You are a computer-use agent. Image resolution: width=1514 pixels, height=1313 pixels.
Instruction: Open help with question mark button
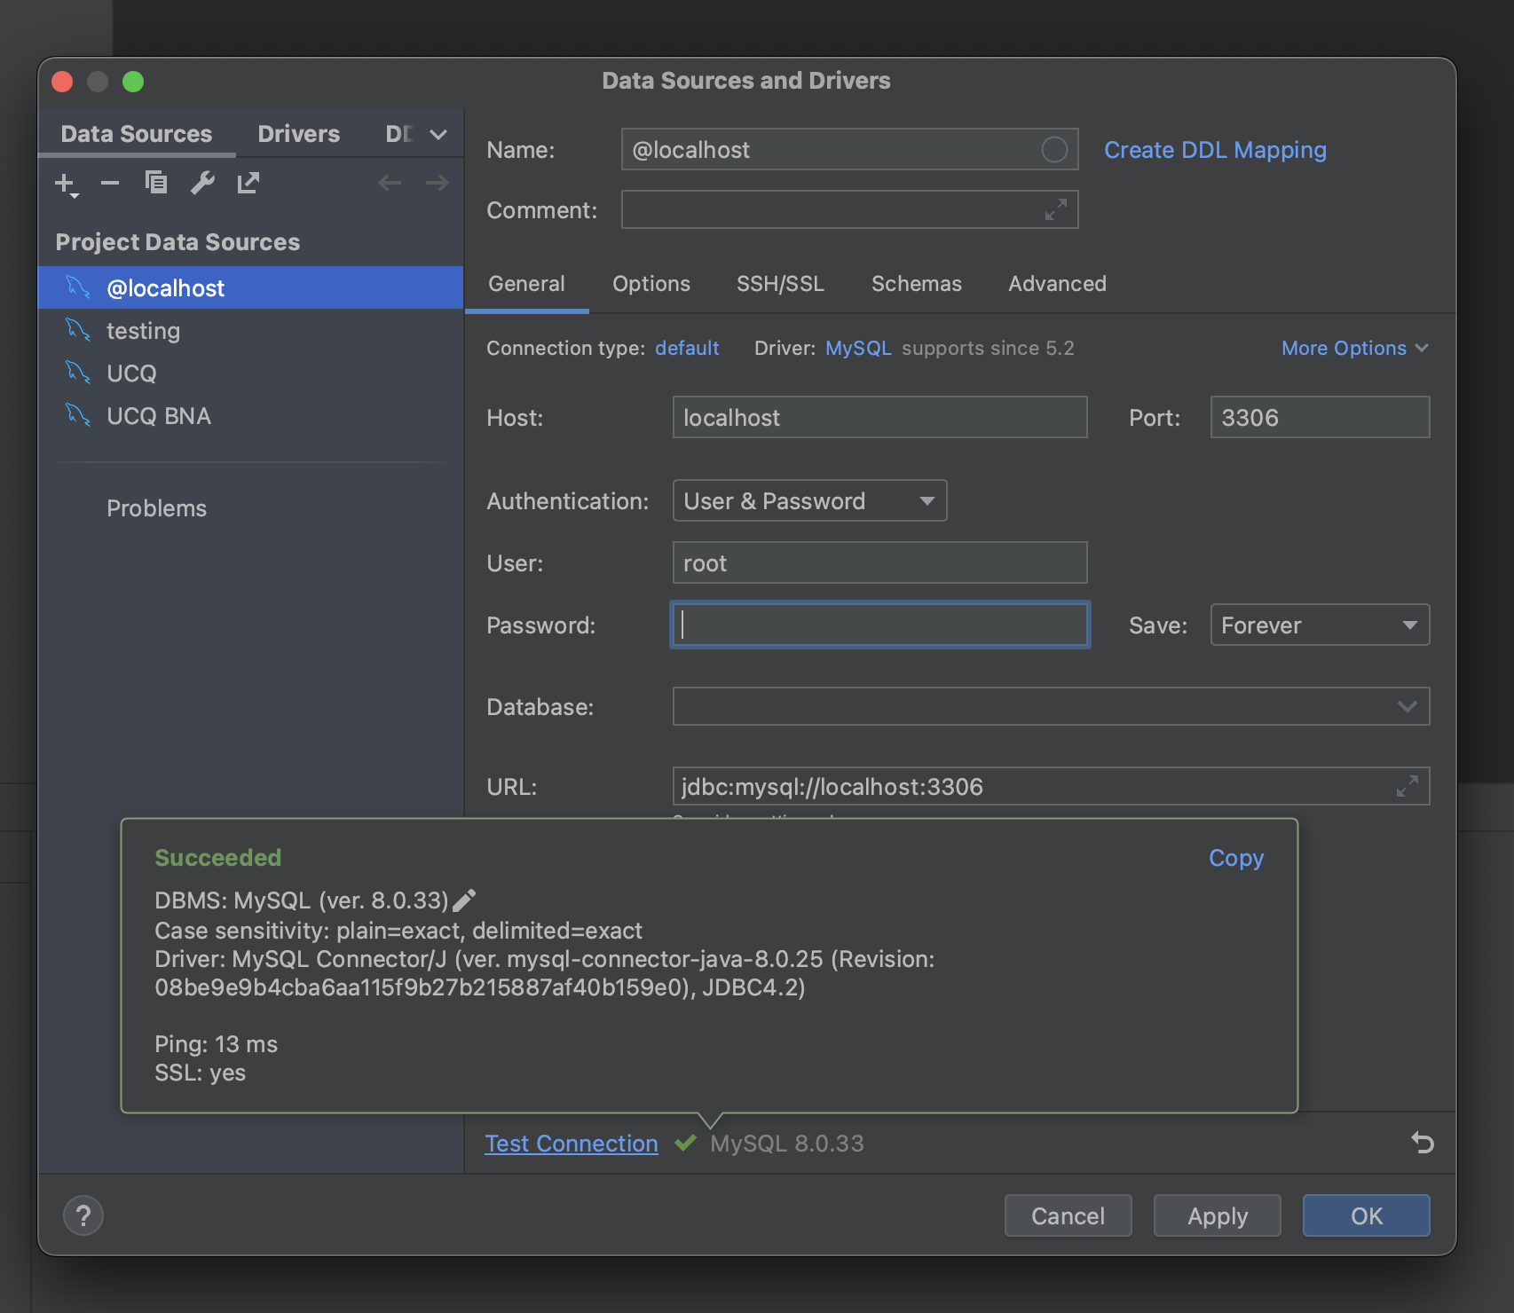pyautogui.click(x=83, y=1215)
